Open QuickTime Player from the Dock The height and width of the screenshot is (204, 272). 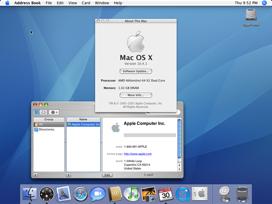pos(183,194)
